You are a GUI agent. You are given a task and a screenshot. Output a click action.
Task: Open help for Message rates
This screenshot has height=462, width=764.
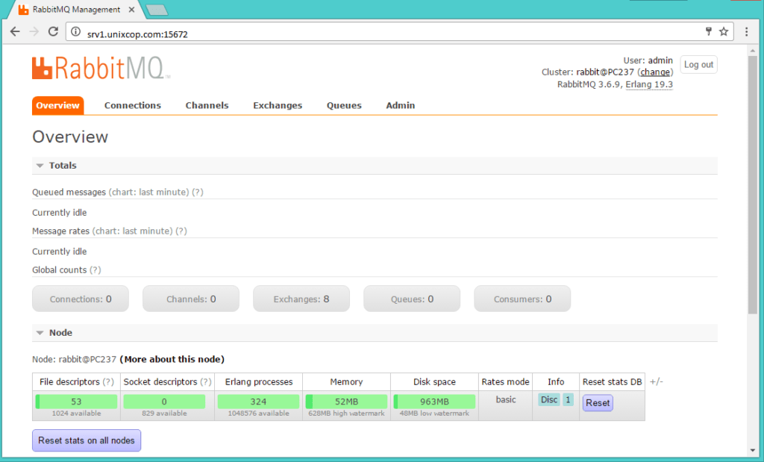coord(181,231)
